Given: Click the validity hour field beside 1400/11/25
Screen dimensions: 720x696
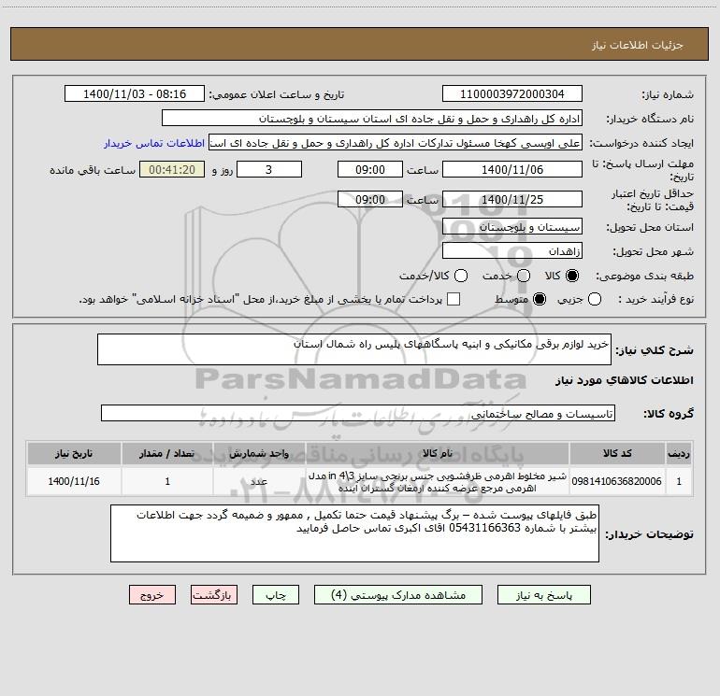Looking at the screenshot, I should [x=370, y=200].
